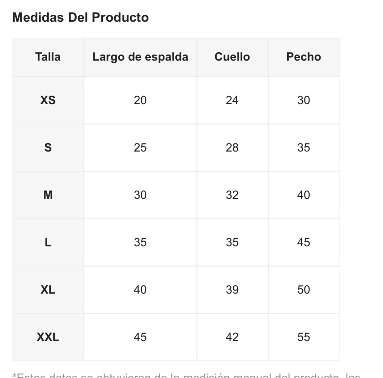Select the Talla column header

click(48, 57)
